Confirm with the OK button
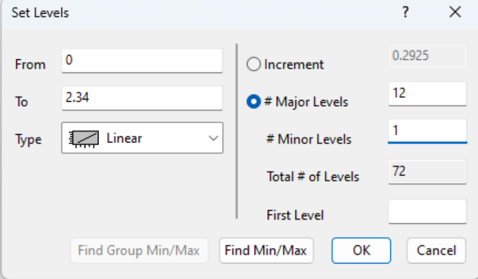 (x=362, y=251)
